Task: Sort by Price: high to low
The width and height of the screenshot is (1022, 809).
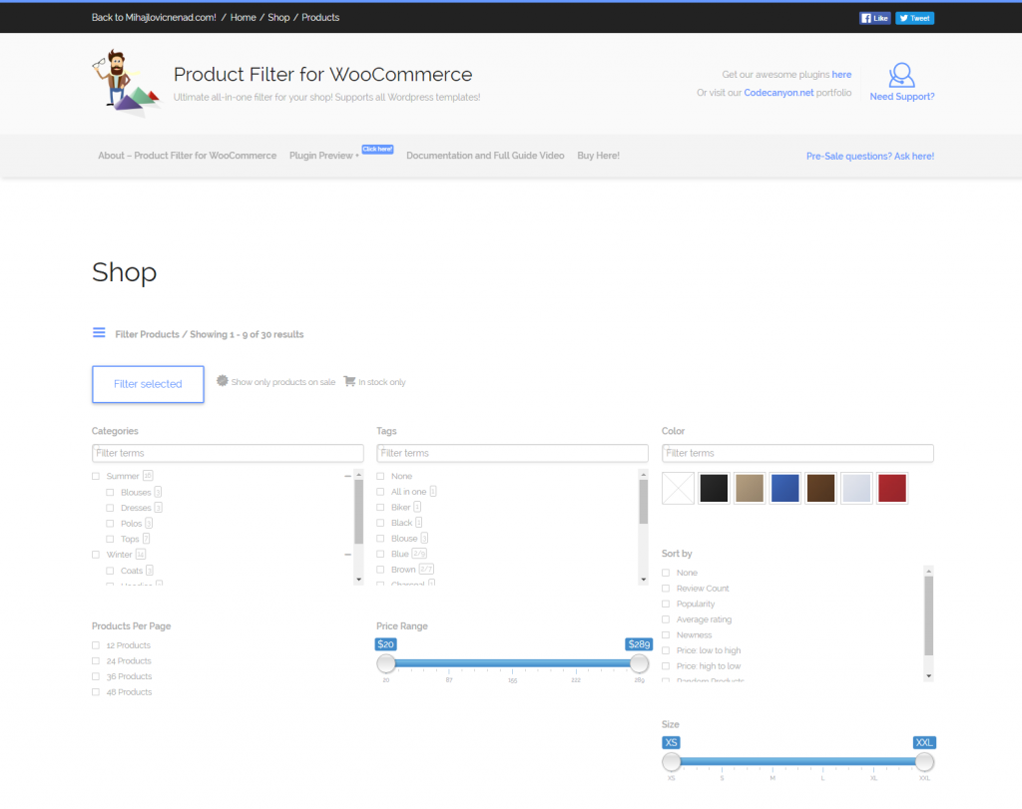Action: click(x=666, y=666)
